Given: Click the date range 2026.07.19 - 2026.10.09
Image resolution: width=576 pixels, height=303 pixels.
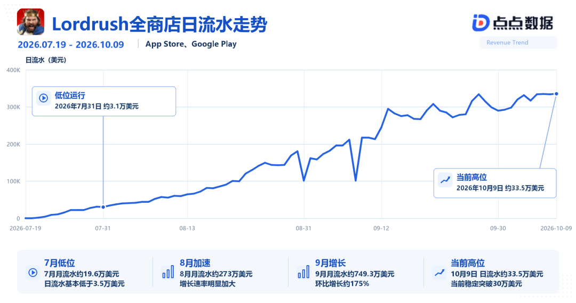Looking at the screenshot, I should coord(71,45).
